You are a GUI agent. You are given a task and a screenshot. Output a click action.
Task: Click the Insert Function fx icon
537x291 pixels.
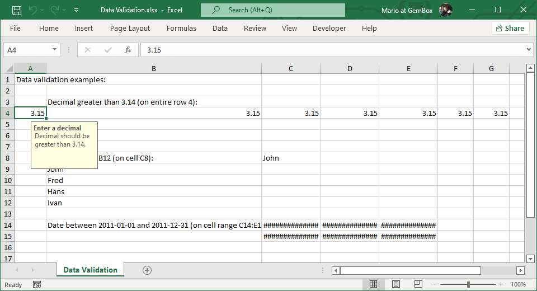click(x=128, y=50)
